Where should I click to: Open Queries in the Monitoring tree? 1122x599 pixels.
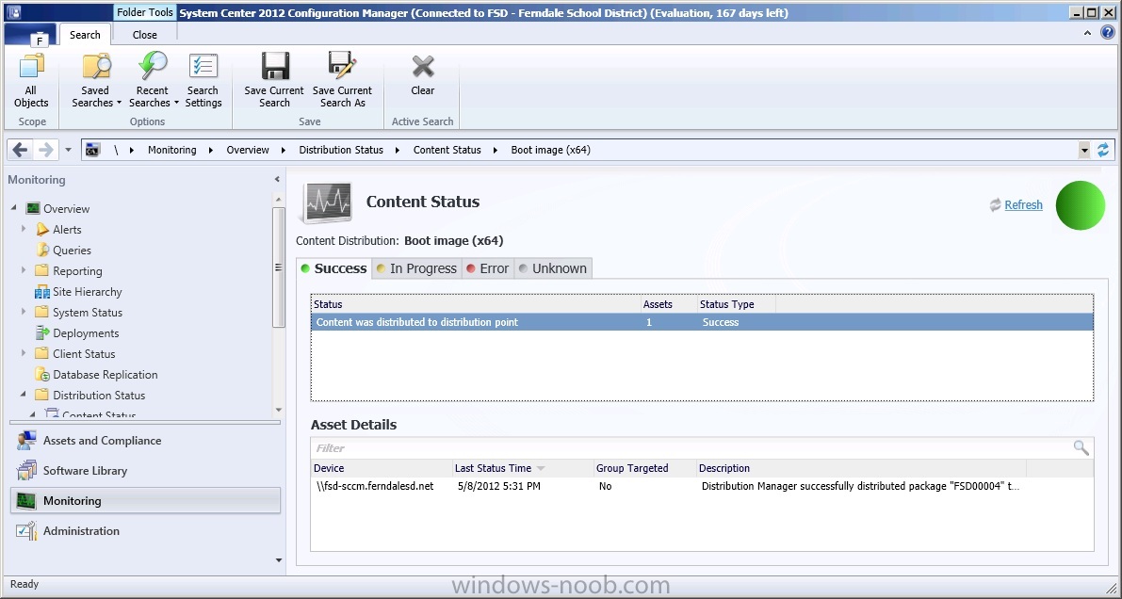click(73, 251)
